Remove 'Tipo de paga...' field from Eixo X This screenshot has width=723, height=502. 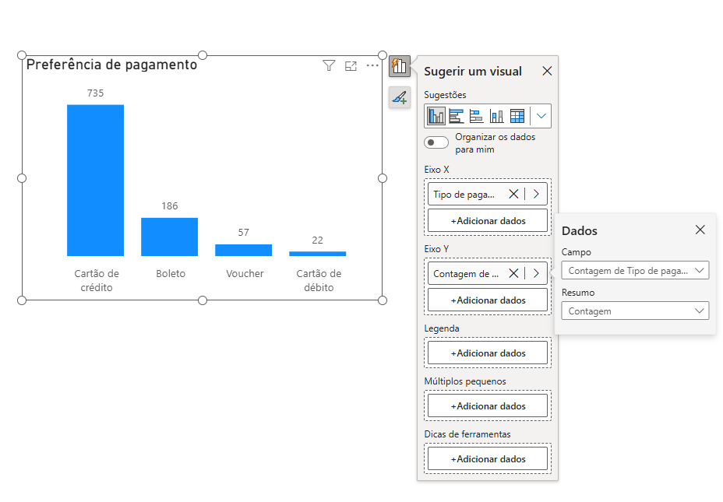(513, 195)
